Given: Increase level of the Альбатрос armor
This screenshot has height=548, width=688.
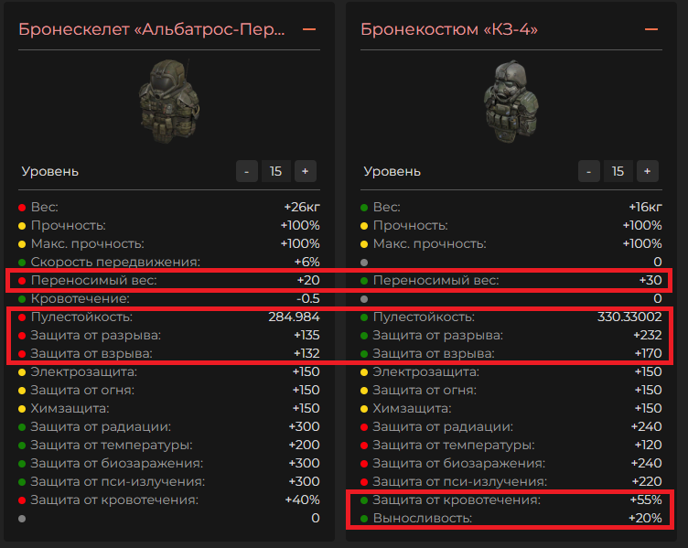Looking at the screenshot, I should click(x=305, y=171).
